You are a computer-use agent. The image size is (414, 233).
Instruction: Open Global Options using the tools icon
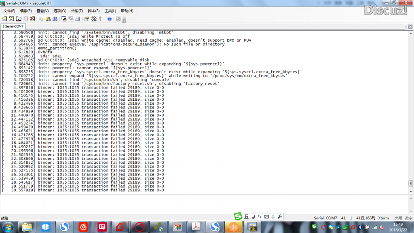(x=94, y=19)
